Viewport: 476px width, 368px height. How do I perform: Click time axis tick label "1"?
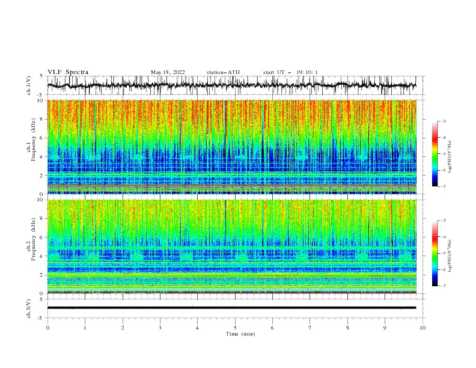pos(85,328)
